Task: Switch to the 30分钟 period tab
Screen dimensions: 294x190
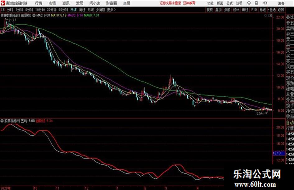Action: click(52, 10)
